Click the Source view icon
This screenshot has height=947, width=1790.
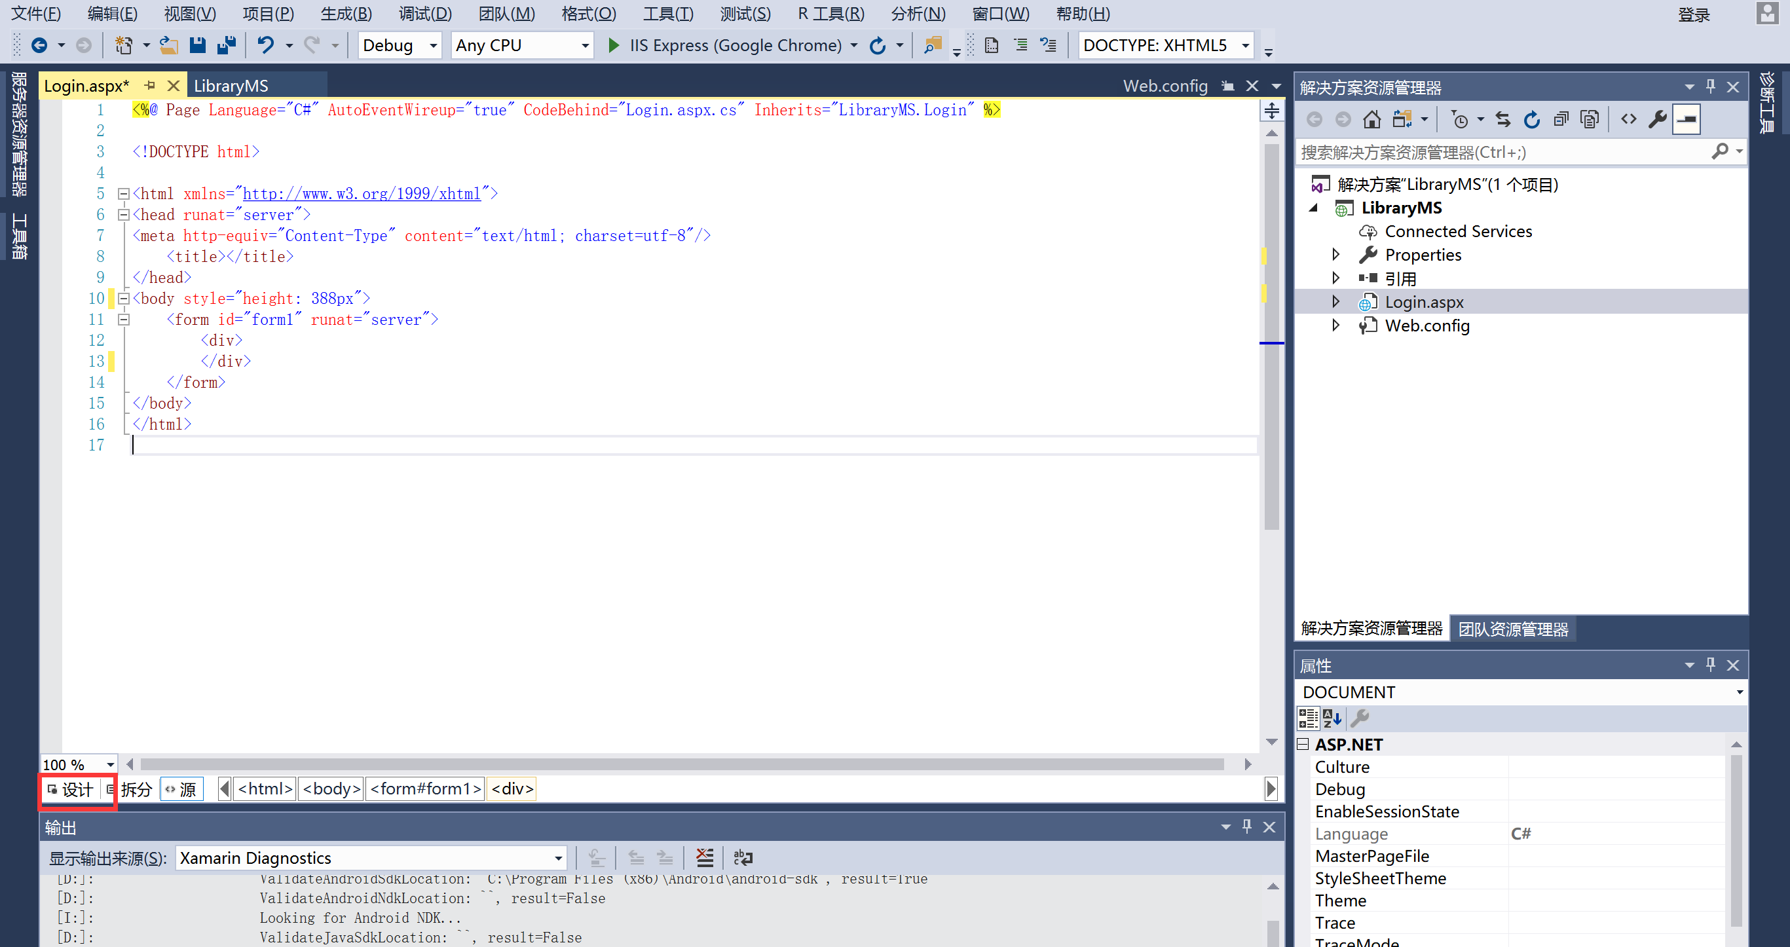(x=183, y=789)
